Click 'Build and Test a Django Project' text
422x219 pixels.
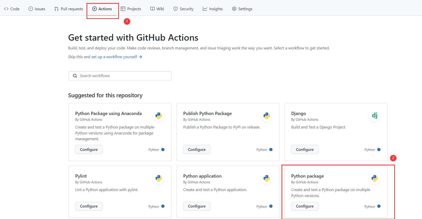[318, 127]
